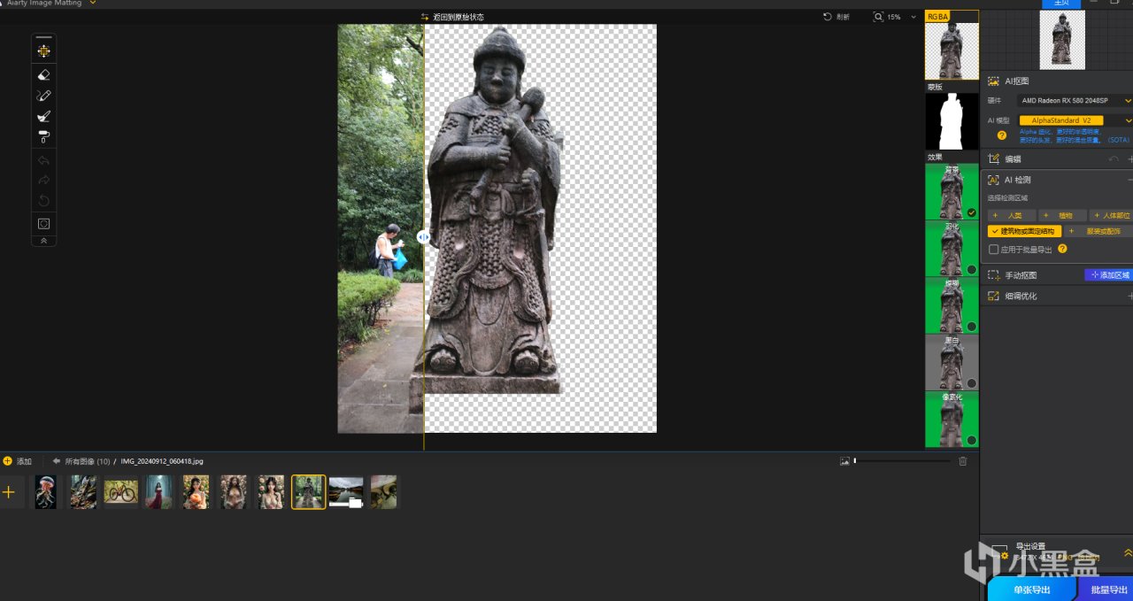Image resolution: width=1133 pixels, height=601 pixels.
Task: Adjust the thumbnail size slider
Action: [903, 461]
